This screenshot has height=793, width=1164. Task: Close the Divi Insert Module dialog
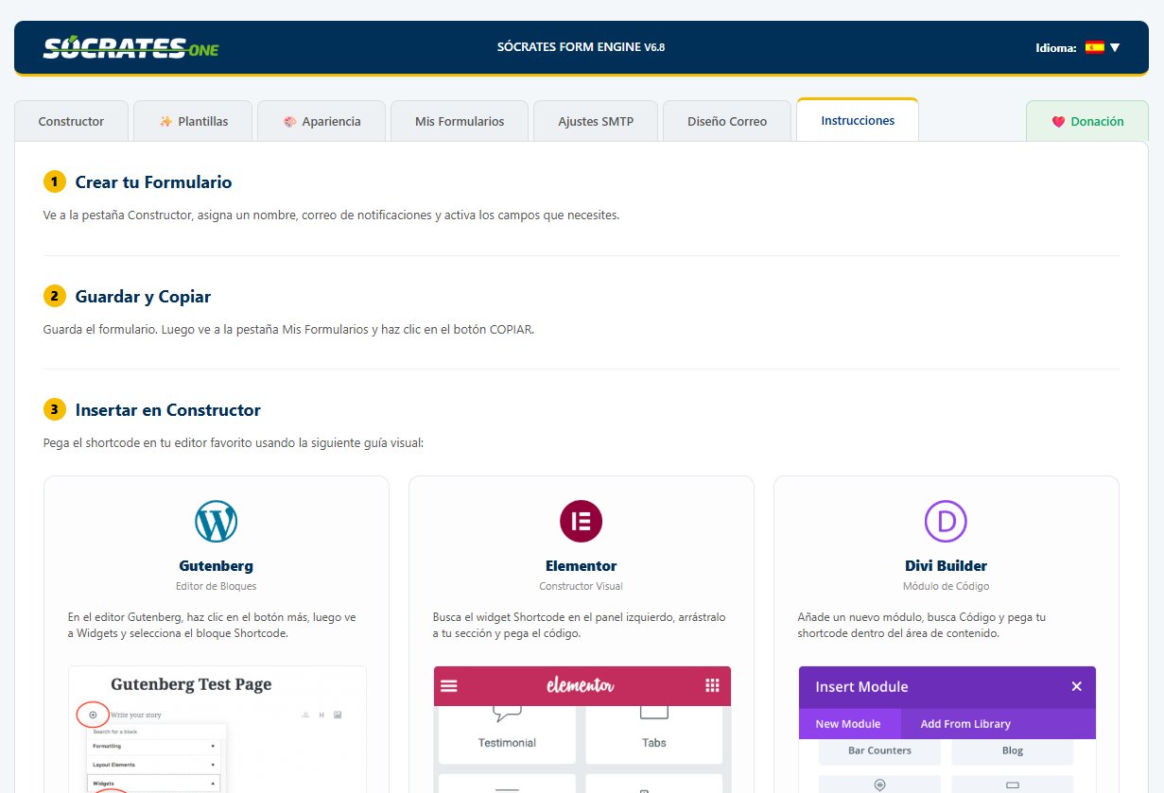(x=1076, y=686)
